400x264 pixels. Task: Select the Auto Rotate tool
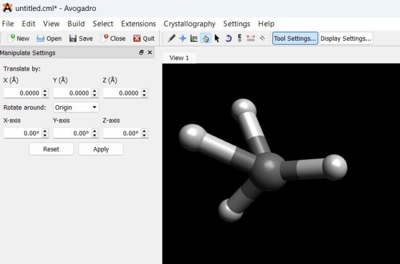(228, 38)
